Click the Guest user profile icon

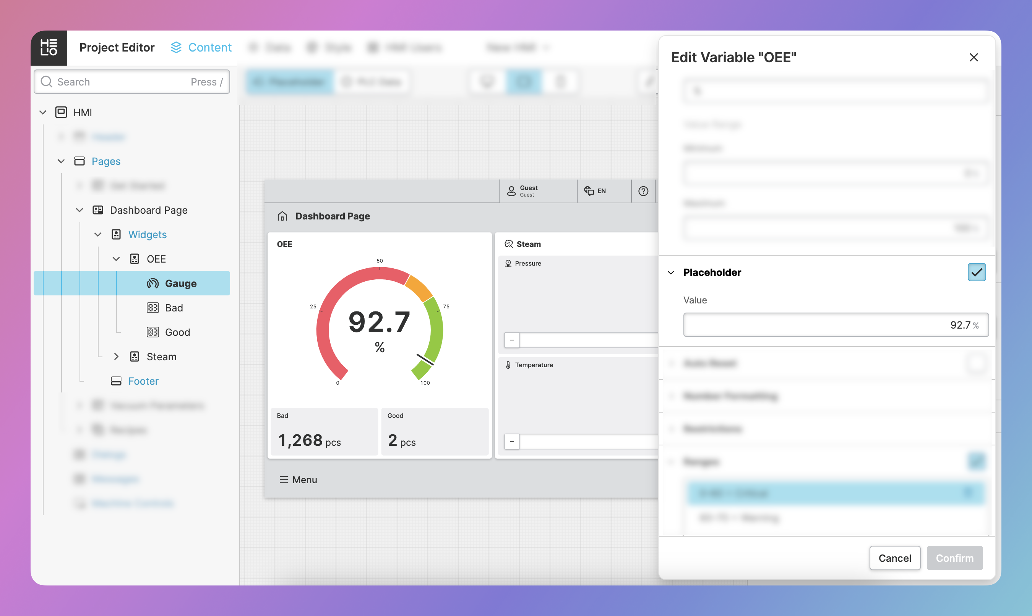[x=511, y=191]
